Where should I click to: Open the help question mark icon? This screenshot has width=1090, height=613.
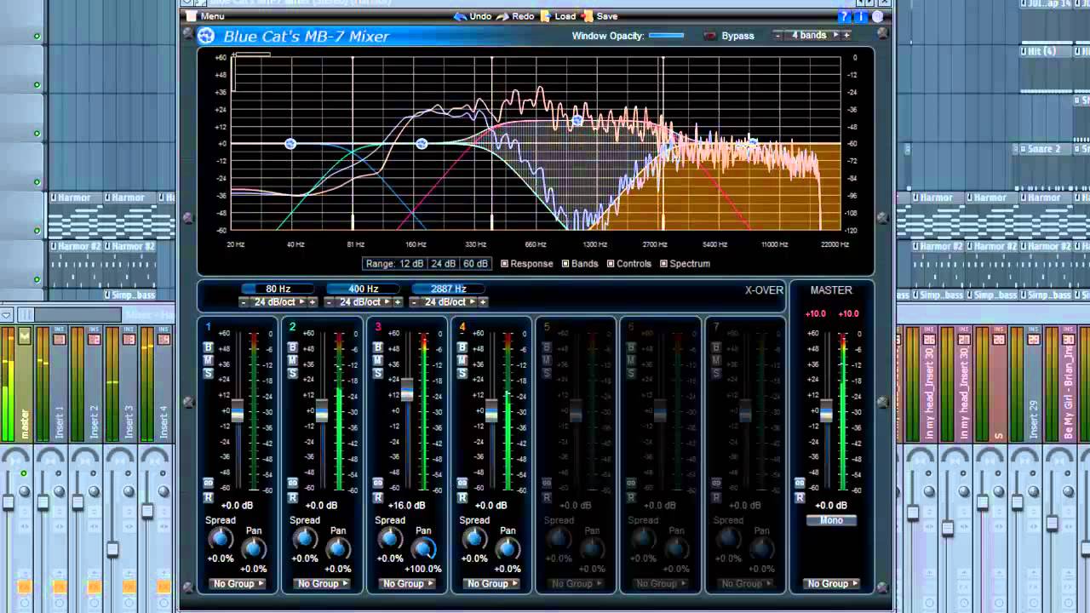[x=844, y=16]
